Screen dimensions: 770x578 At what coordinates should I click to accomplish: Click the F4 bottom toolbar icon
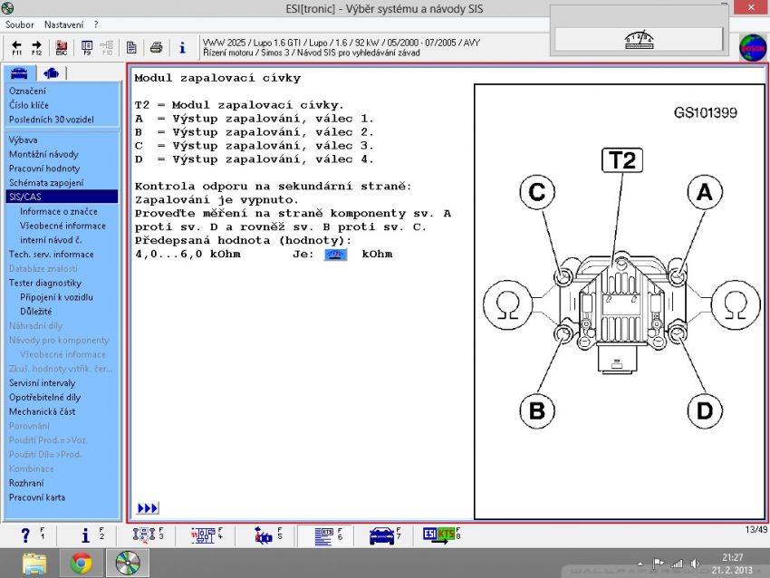[x=203, y=535]
